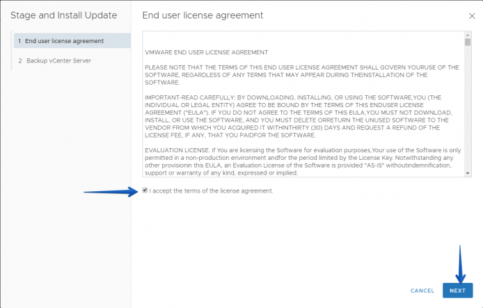
Task: Click the 'Stage and Install Update' title
Action: pyautogui.click(x=64, y=15)
